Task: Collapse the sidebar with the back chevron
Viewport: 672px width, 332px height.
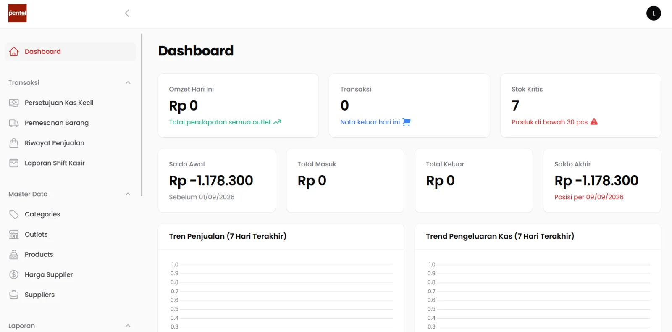Action: point(127,13)
